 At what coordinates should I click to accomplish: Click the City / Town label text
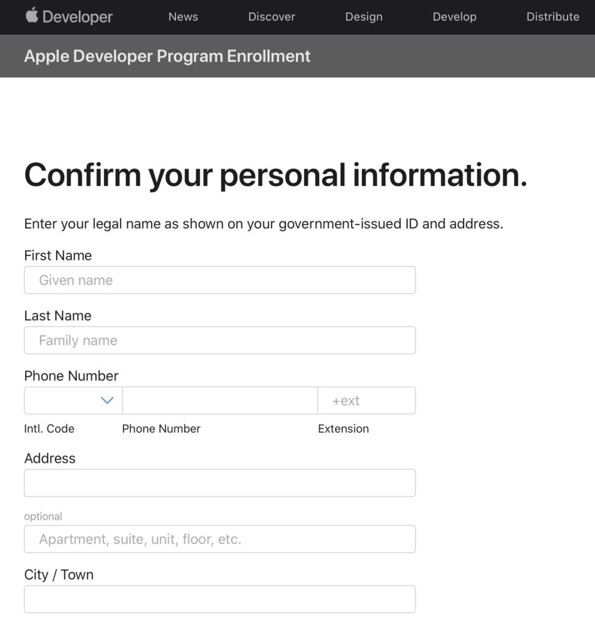pos(59,575)
